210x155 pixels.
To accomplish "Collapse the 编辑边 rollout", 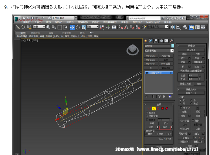I will tap(191, 45).
